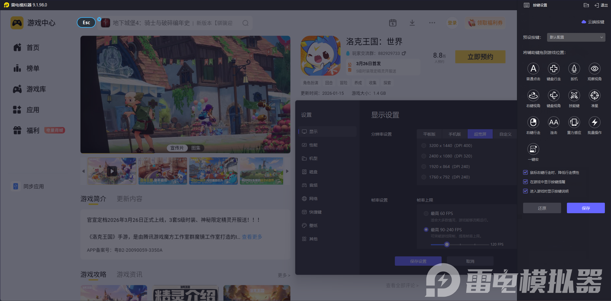The height and width of the screenshot is (301, 611).
Task: Click the 还原 restore button
Action: click(542, 208)
